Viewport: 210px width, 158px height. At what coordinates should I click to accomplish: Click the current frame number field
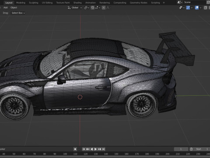181,149
